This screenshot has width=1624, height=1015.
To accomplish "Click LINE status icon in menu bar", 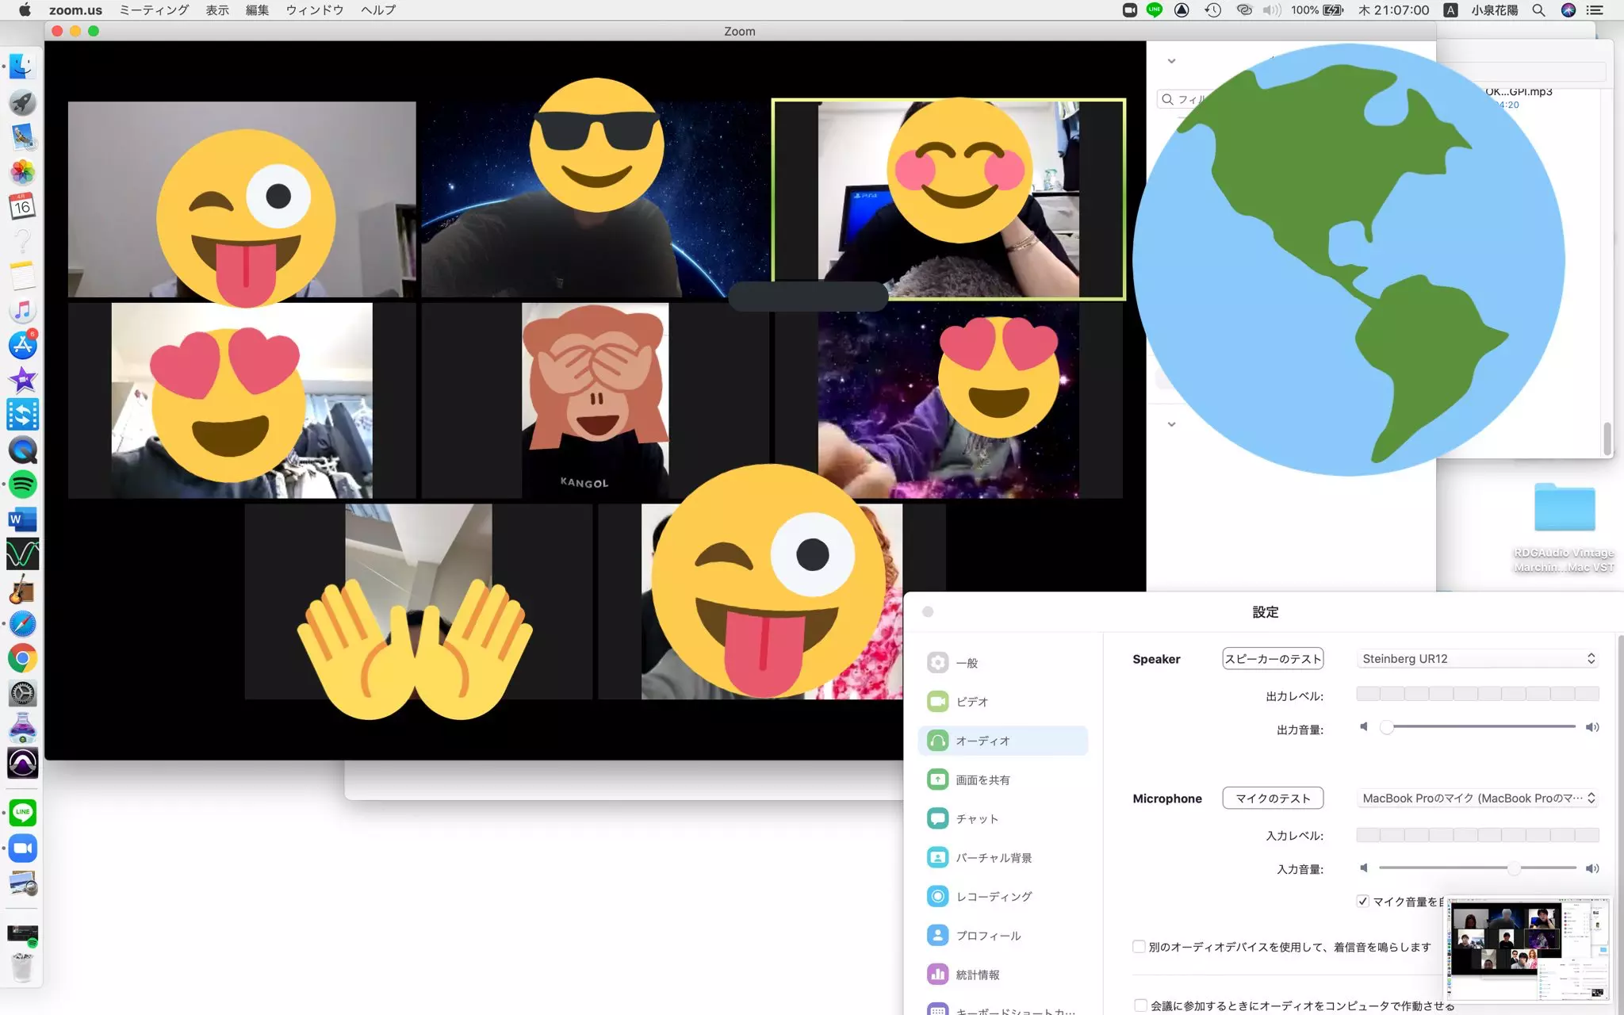I will pos(1155,10).
